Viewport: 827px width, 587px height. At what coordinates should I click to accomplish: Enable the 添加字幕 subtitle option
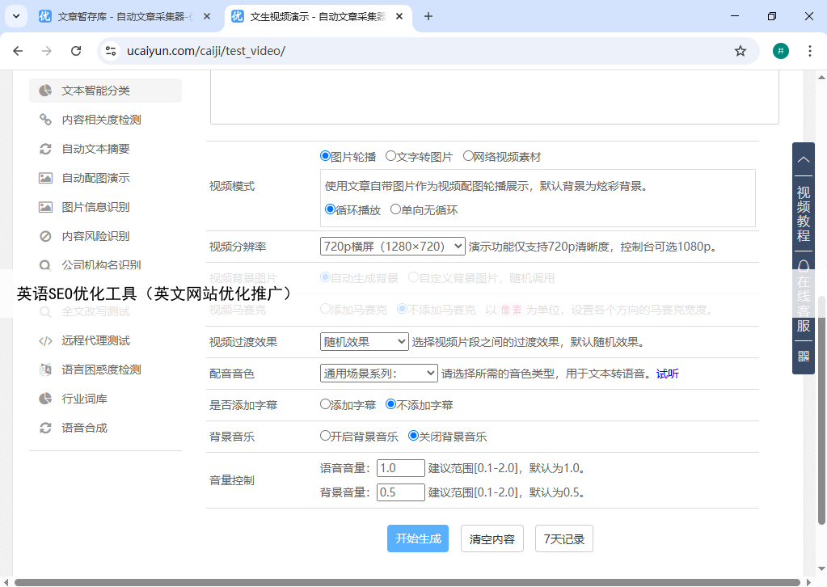click(x=326, y=404)
